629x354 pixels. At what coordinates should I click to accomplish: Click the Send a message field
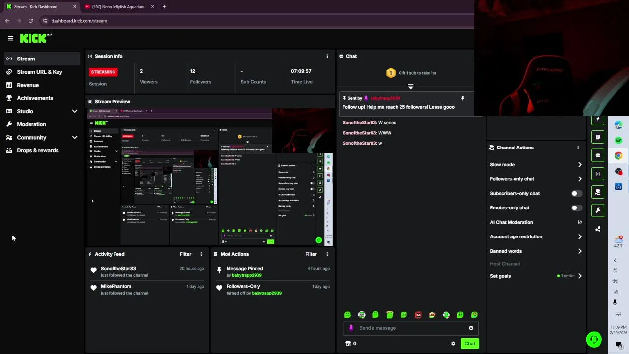(411, 328)
